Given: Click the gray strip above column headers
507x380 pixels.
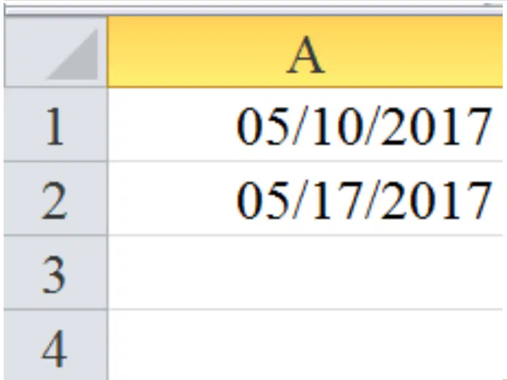Looking at the screenshot, I should [x=254, y=10].
